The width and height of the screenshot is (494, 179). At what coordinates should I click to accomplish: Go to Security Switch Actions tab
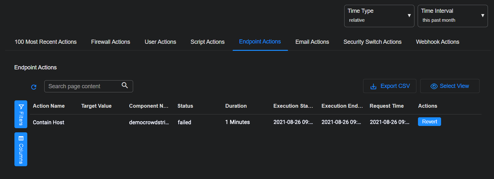(x=372, y=42)
